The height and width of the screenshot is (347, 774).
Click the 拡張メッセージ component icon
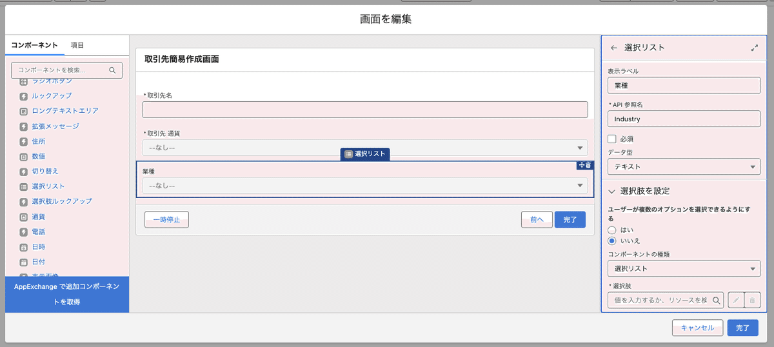(x=23, y=126)
